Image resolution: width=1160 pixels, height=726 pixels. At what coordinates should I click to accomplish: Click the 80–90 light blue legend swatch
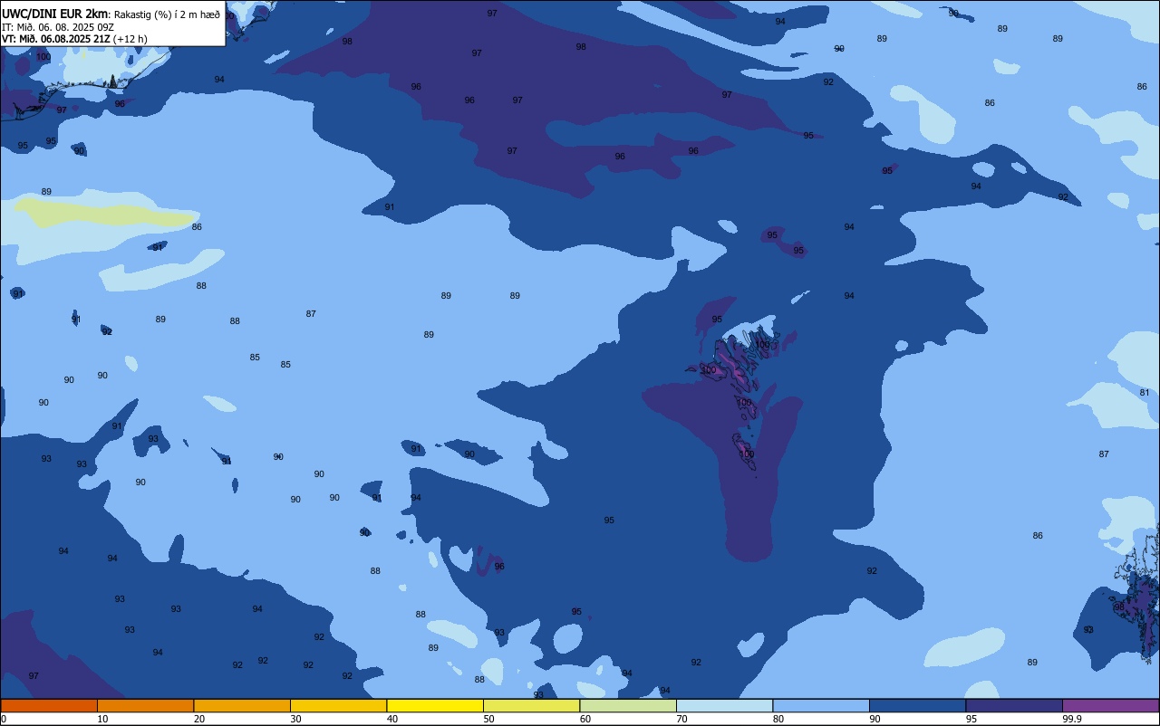[821, 705]
